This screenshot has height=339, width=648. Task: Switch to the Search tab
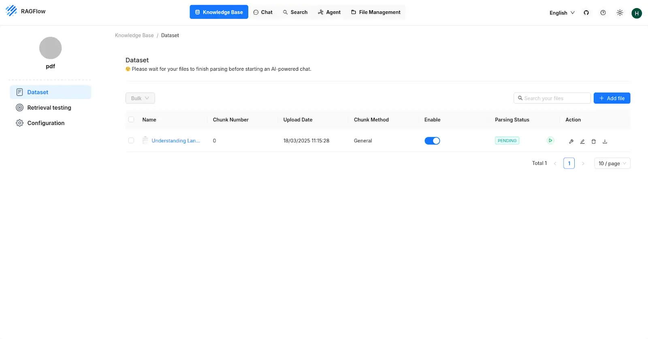295,12
